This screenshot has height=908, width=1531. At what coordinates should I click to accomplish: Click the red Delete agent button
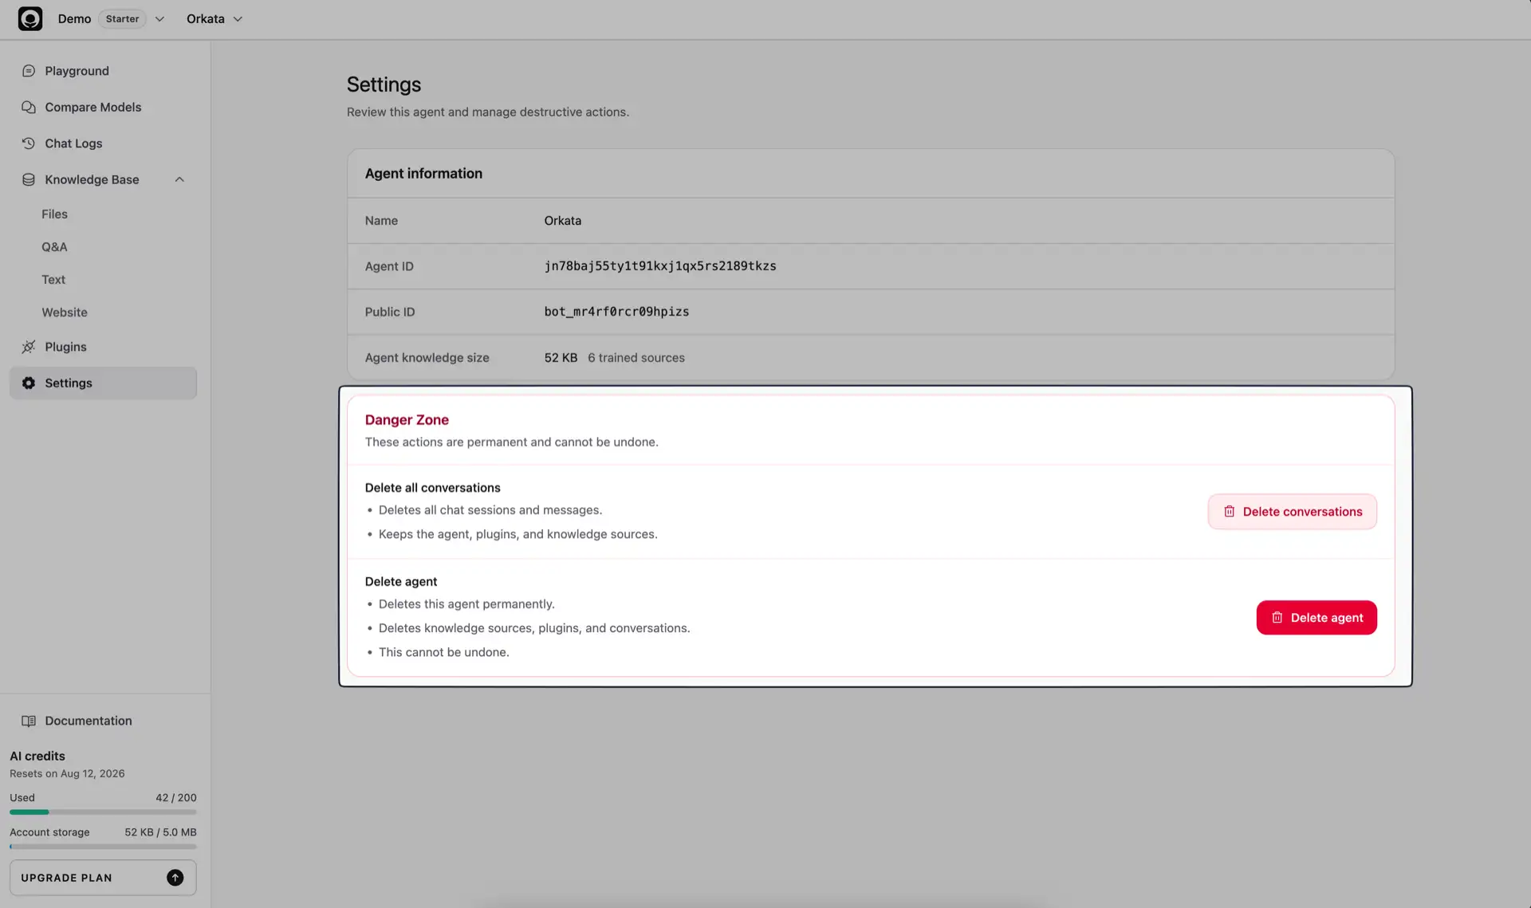(1317, 618)
